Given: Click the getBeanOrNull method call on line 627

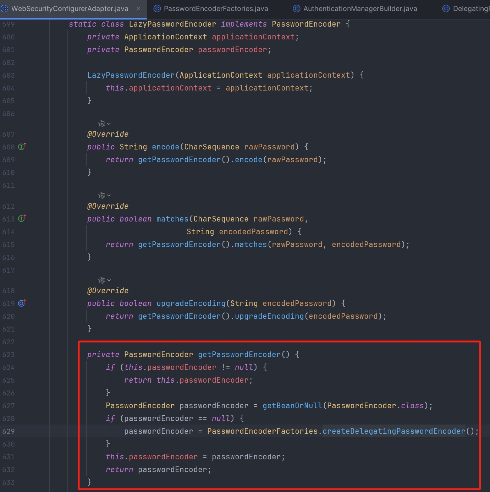Looking at the screenshot, I should [292, 405].
